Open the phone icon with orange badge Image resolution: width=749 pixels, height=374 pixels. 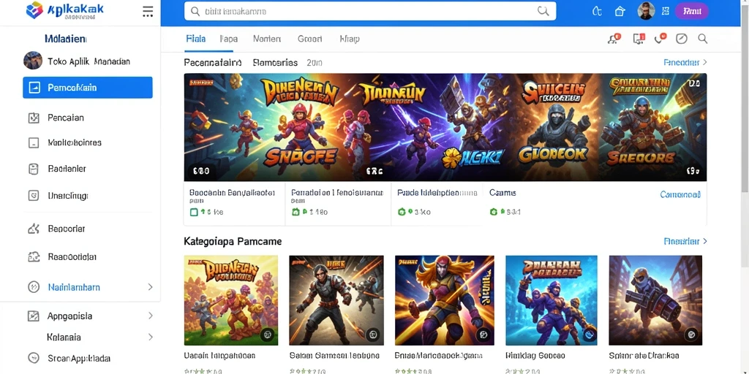pyautogui.click(x=660, y=39)
